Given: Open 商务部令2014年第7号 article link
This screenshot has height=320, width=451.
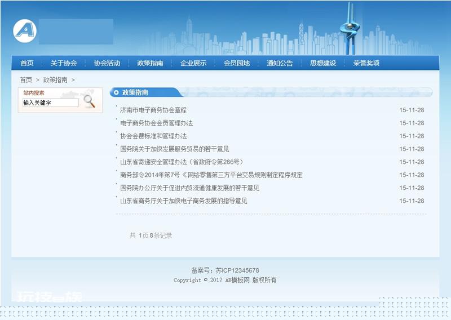Looking at the screenshot, I should 211,175.
